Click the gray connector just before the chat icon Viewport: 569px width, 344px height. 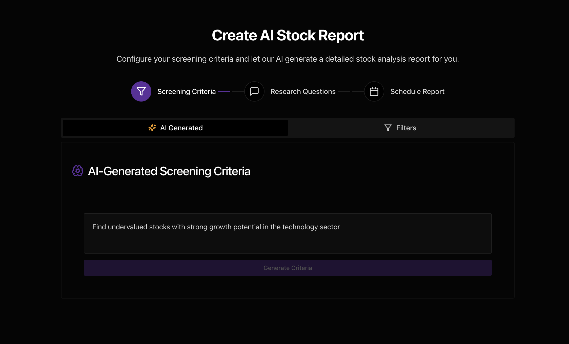click(238, 91)
